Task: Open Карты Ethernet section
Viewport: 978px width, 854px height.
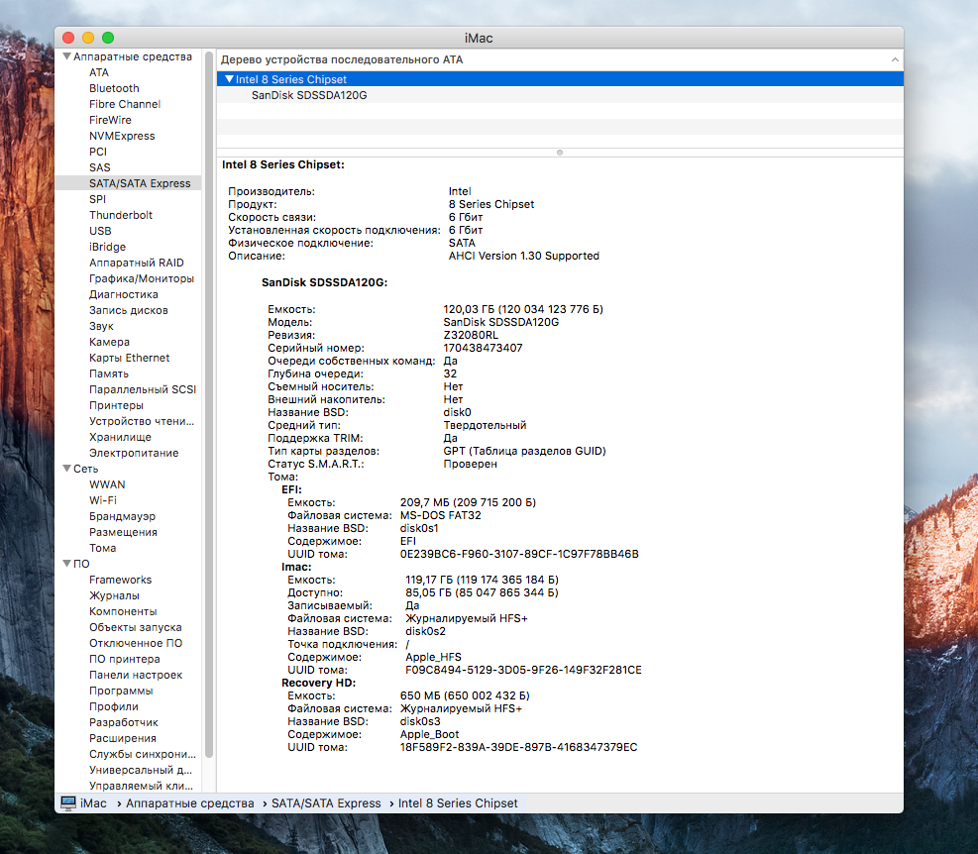Action: point(129,358)
